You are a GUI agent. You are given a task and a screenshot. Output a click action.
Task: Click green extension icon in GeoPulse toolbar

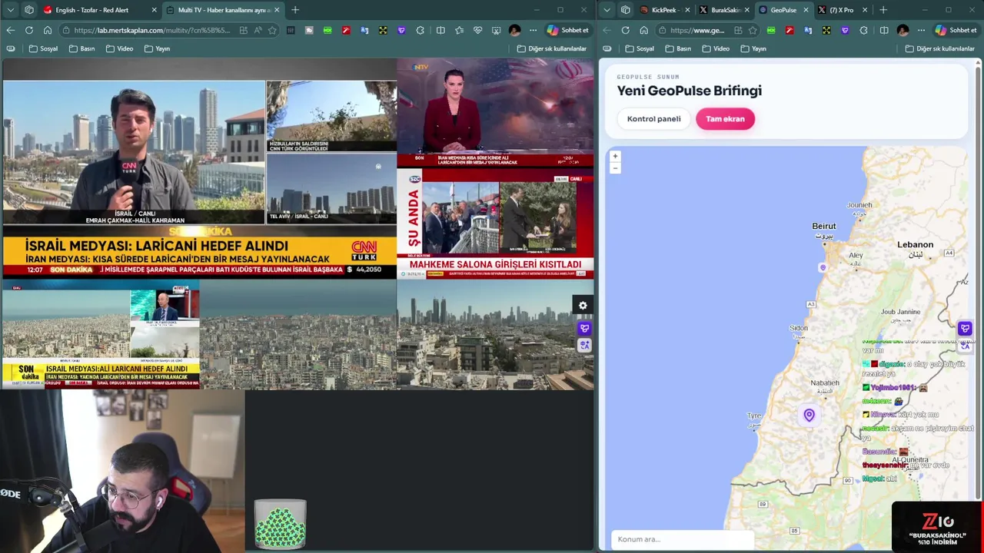pyautogui.click(x=771, y=30)
